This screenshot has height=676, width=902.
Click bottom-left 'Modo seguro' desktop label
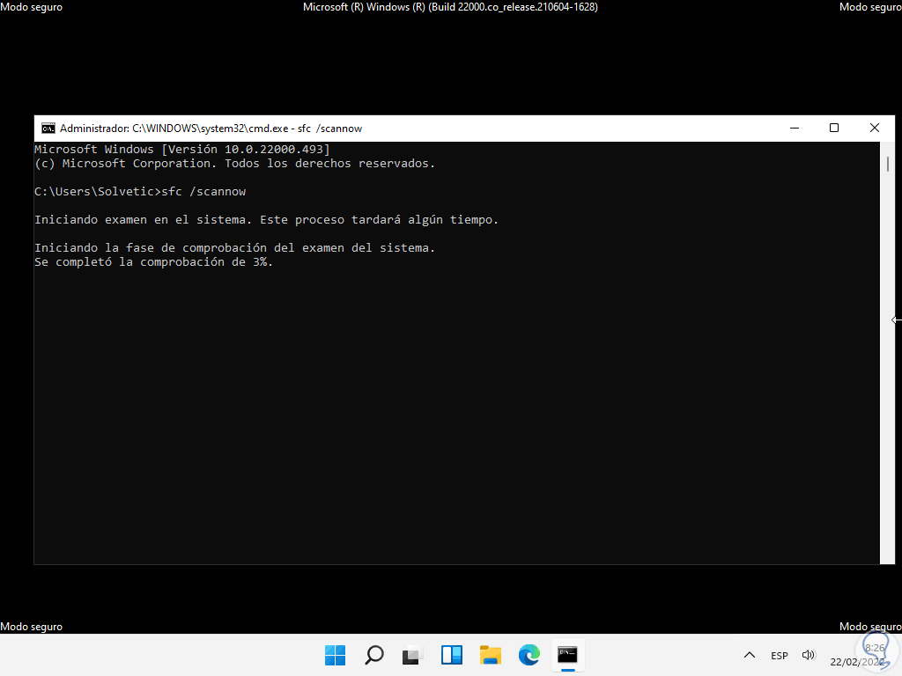(x=31, y=627)
